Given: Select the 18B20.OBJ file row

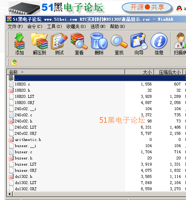Looking at the screenshot, I should (x=97, y=103).
